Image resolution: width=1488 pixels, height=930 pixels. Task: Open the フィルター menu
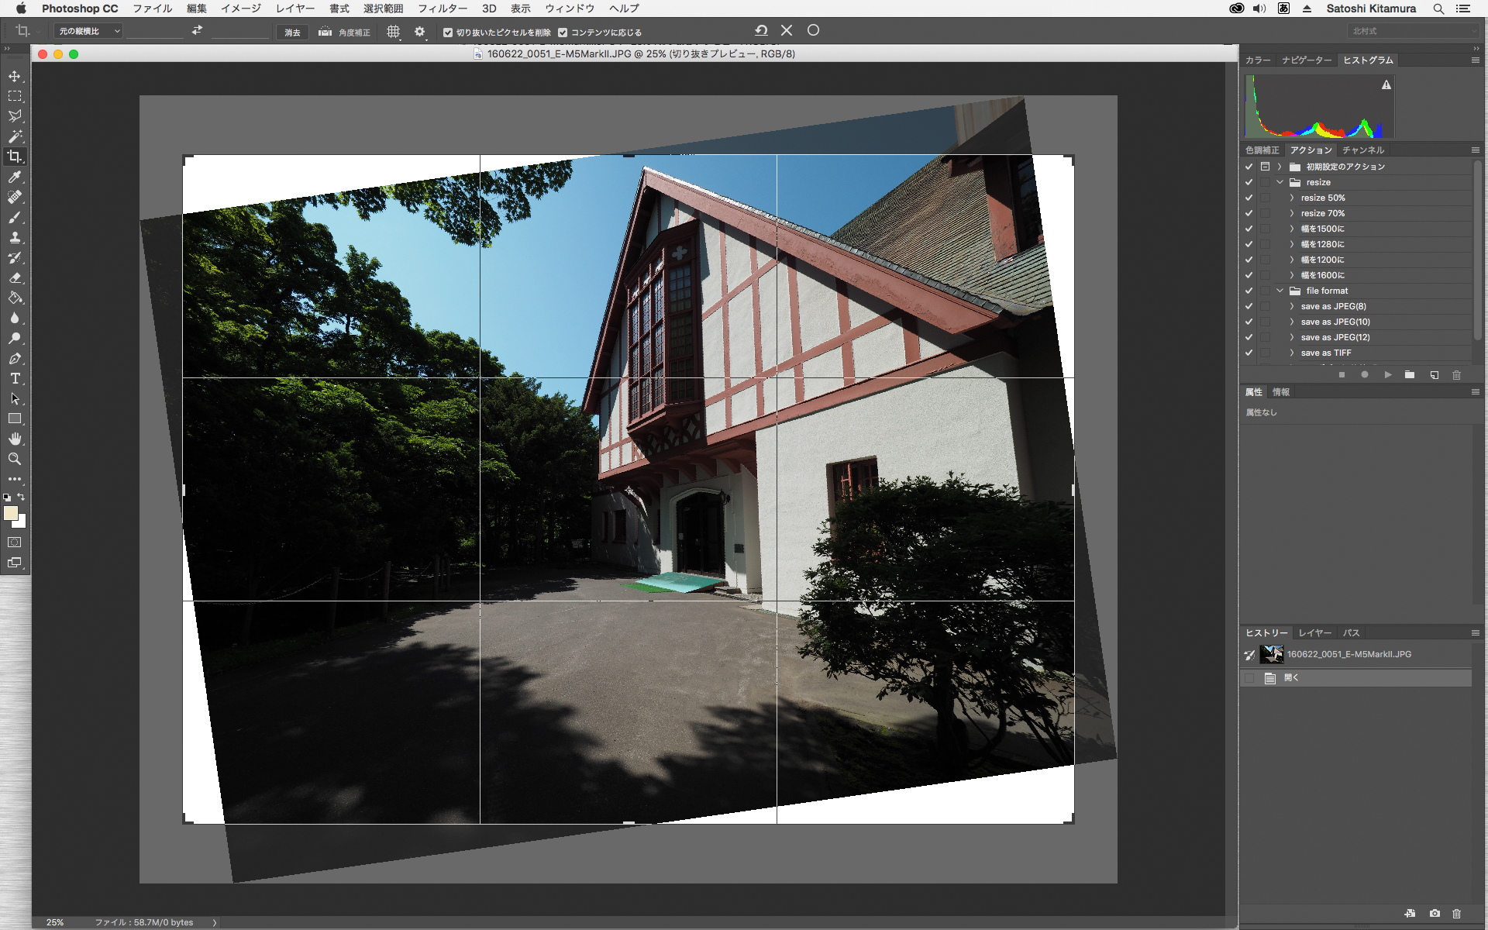(442, 9)
